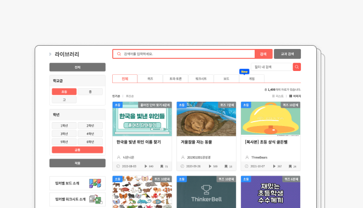The width and height of the screenshot is (363, 208).
Task: Open the ThinkerBell trophy thumbnail
Action: coord(206,192)
